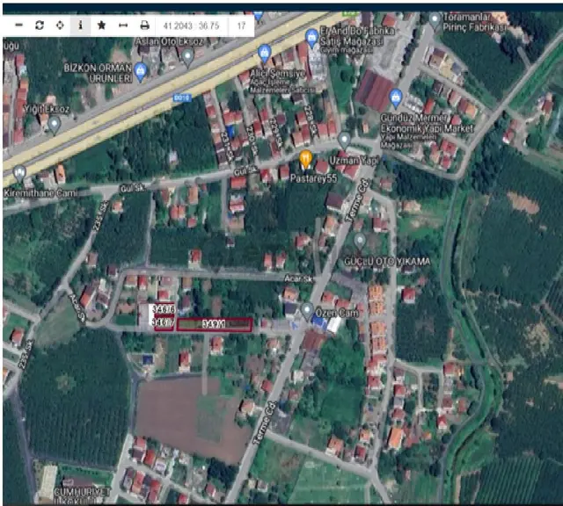Click the Ekonomik Yapı Market label
The width and height of the screenshot is (563, 506).
(427, 129)
